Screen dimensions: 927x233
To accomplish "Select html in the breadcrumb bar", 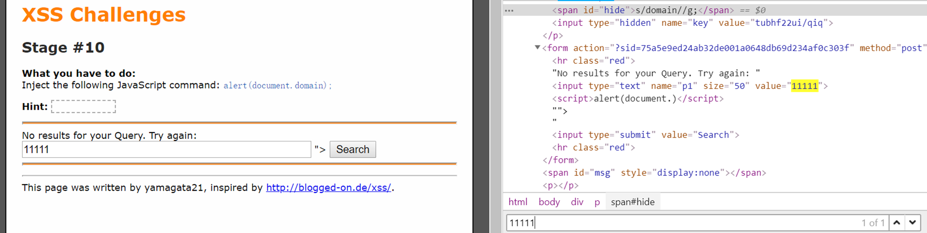I will pos(517,202).
